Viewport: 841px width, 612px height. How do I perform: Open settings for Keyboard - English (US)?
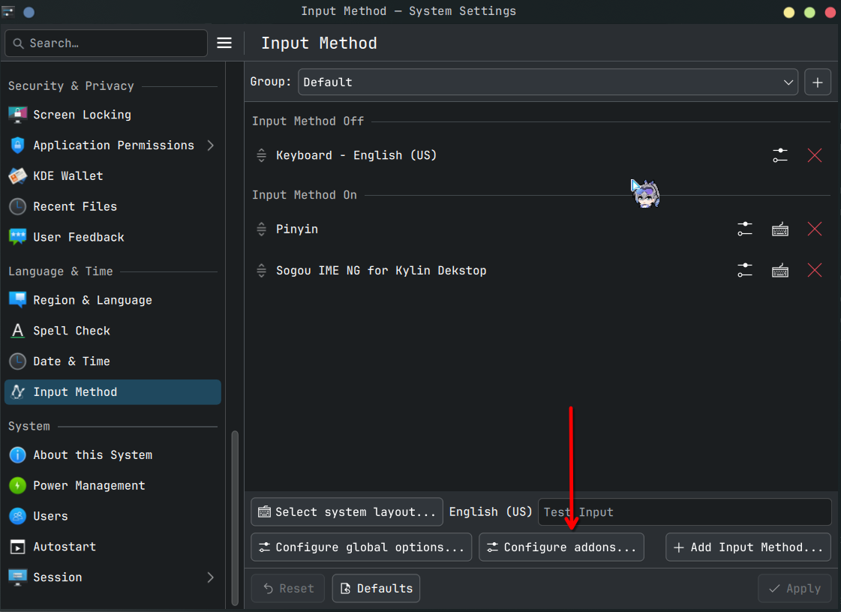[x=780, y=155]
